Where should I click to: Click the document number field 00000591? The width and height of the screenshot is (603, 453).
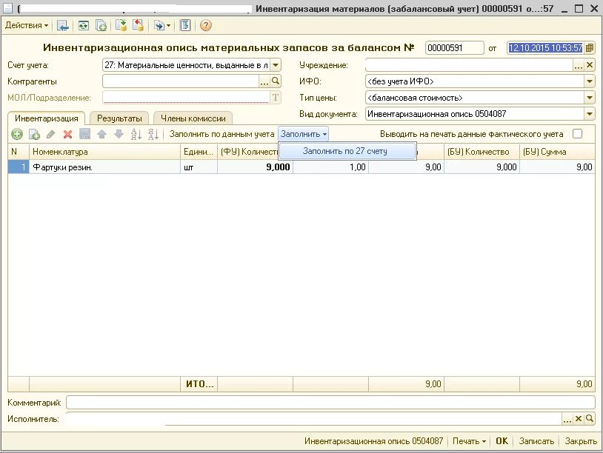coord(454,48)
